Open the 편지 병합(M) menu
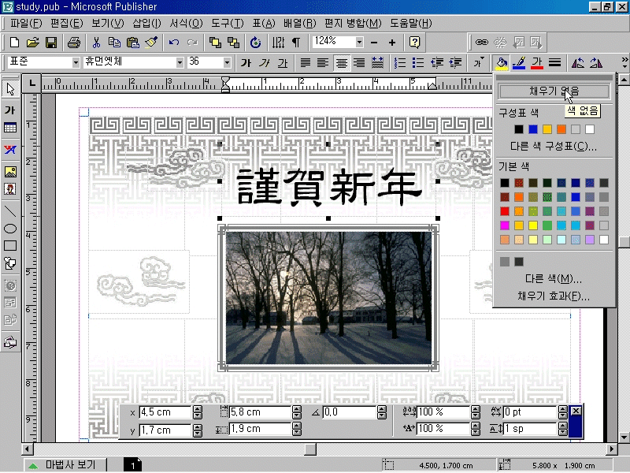630x473 pixels. pyautogui.click(x=353, y=24)
